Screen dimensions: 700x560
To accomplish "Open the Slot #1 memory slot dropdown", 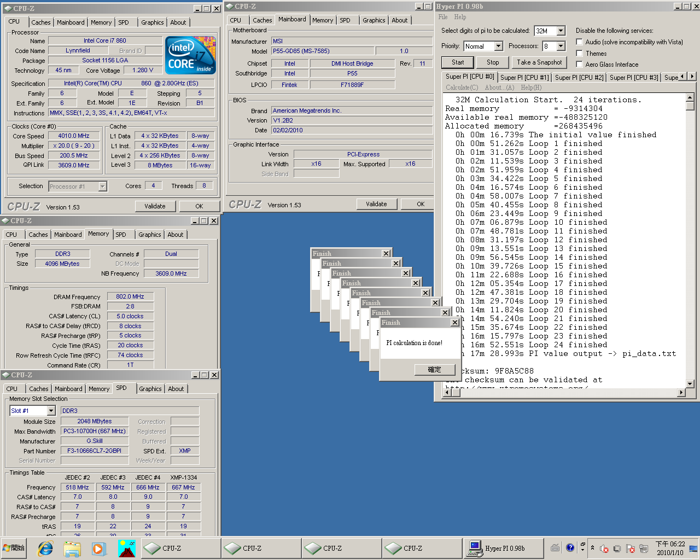I will (x=51, y=411).
